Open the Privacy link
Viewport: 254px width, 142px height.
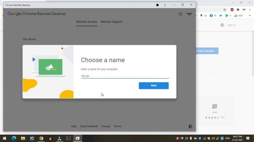pyautogui.click(x=106, y=126)
